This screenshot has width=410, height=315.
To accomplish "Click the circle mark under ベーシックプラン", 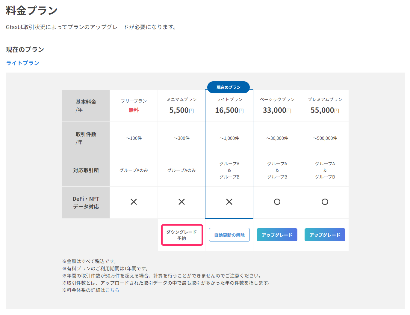I will coord(277,202).
